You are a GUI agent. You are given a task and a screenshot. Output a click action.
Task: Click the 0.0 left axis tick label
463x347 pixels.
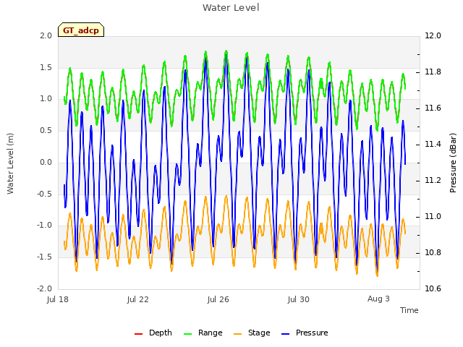pos(46,162)
